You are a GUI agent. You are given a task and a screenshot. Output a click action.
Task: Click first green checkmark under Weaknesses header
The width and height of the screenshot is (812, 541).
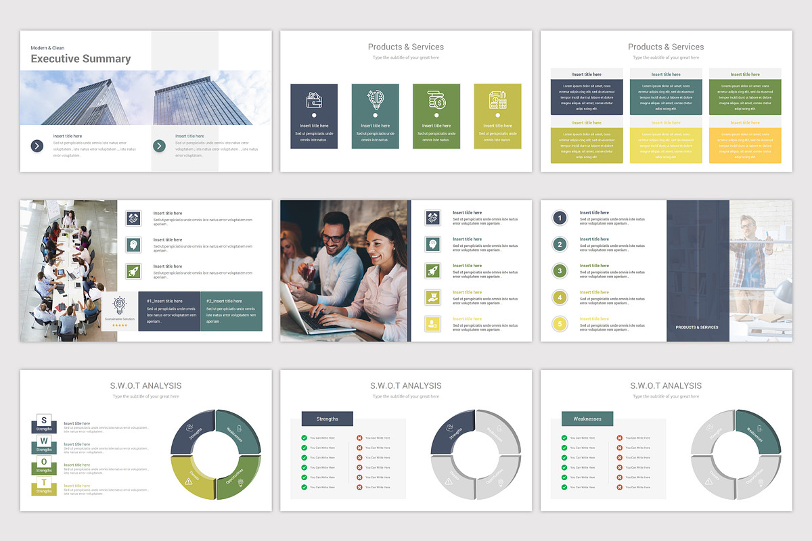(564, 438)
